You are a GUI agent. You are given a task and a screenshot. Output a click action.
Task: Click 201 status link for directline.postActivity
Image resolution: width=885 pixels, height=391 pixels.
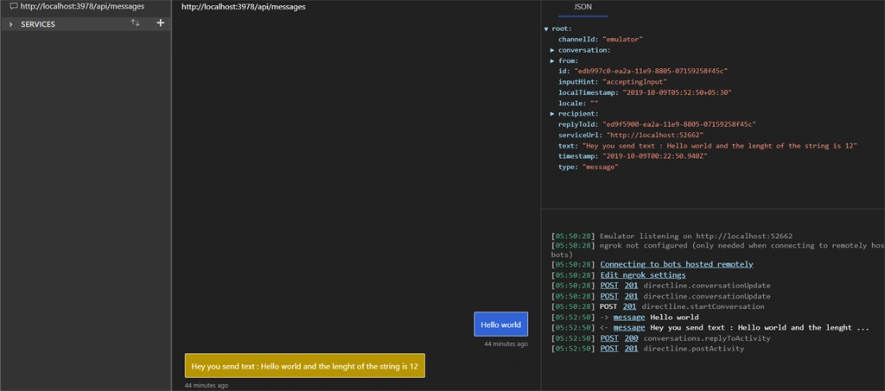pos(631,349)
